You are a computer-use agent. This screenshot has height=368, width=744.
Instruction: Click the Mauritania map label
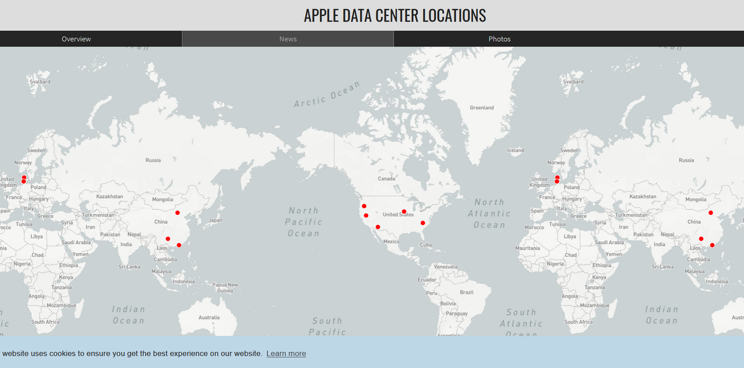(528, 248)
